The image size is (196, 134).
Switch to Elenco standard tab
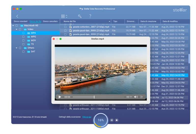21,21
